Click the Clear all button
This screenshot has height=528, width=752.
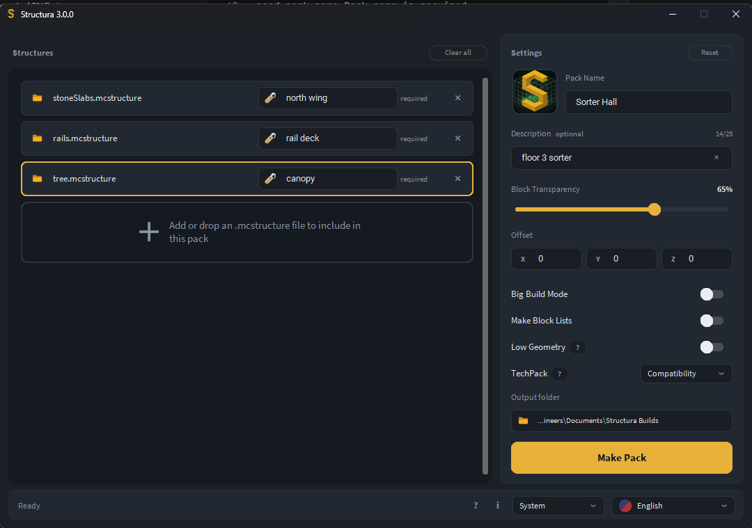click(x=458, y=53)
